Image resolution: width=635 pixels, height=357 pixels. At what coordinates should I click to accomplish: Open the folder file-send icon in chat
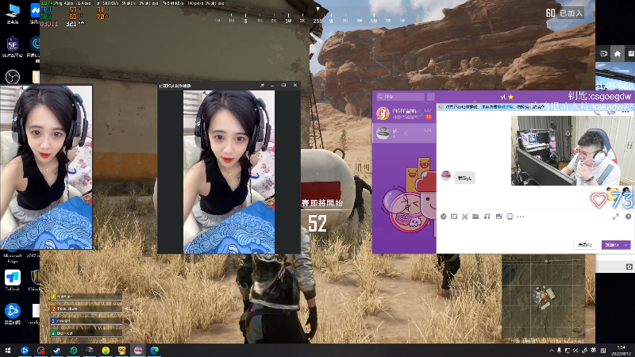475,217
